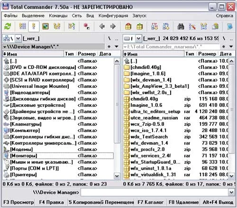Open the Сеть menu

point(77,16)
